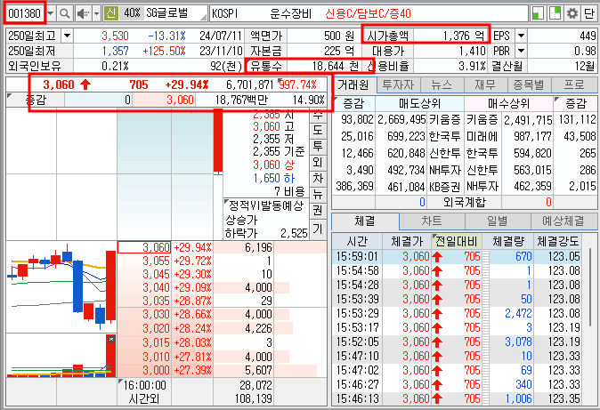Click the 전일대비 column header
600x410 pixels.
[457, 241]
